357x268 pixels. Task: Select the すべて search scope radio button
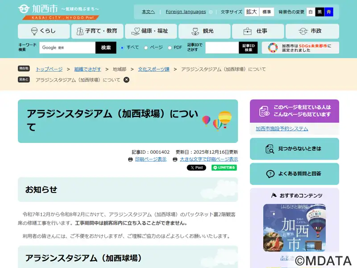[x=122, y=48]
